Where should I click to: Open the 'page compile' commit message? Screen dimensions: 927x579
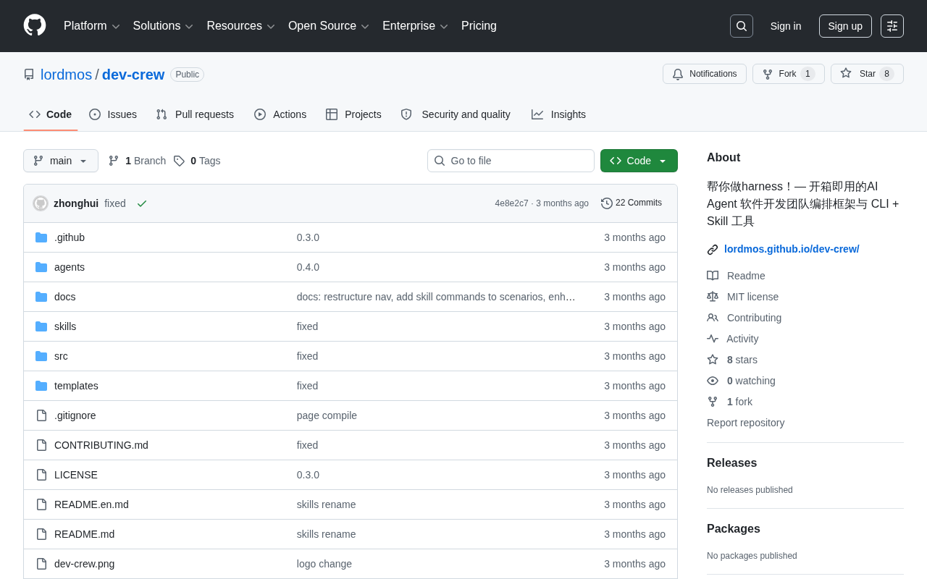[327, 415]
